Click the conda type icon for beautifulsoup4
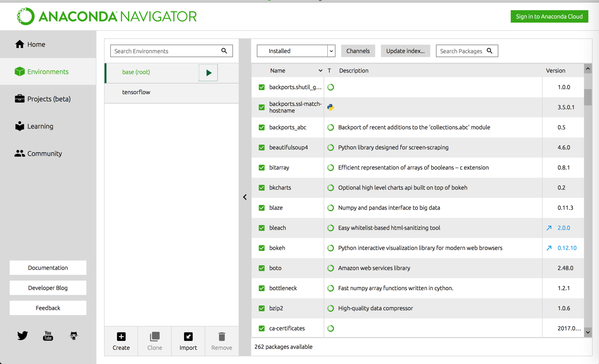 [x=331, y=148]
